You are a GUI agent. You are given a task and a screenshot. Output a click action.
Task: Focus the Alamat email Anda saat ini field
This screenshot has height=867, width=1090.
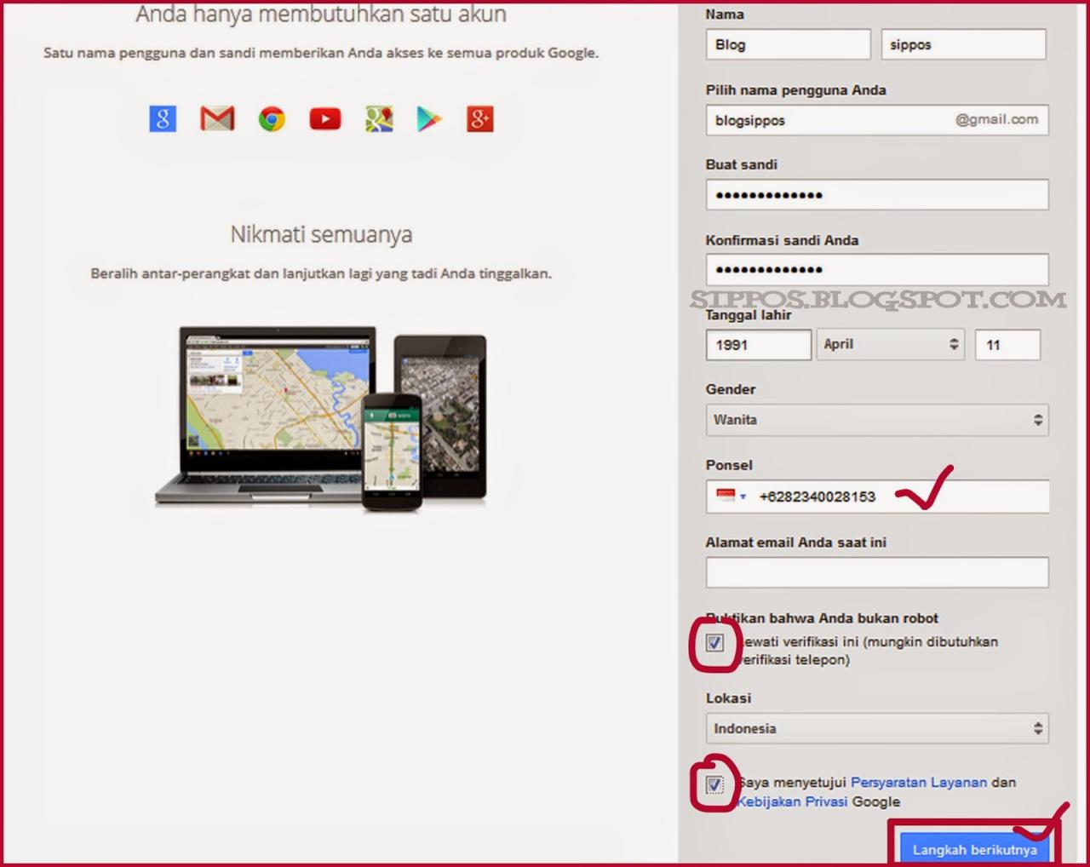point(877,572)
